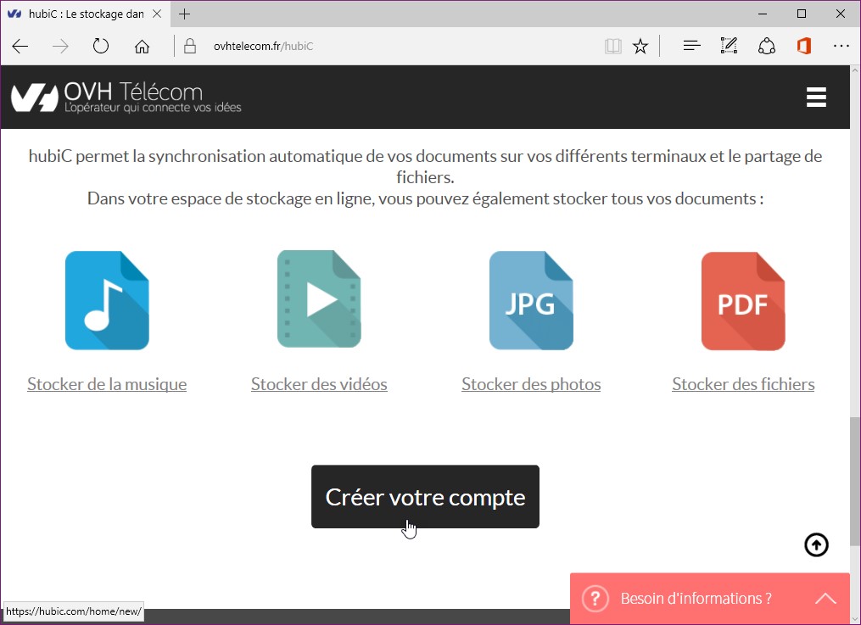Open the Stocker des fichiers link

[x=743, y=384]
